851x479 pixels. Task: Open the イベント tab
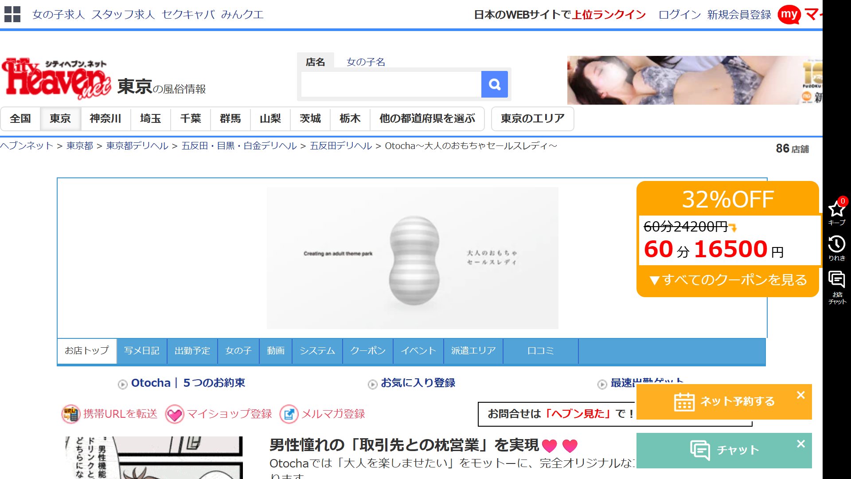click(418, 351)
